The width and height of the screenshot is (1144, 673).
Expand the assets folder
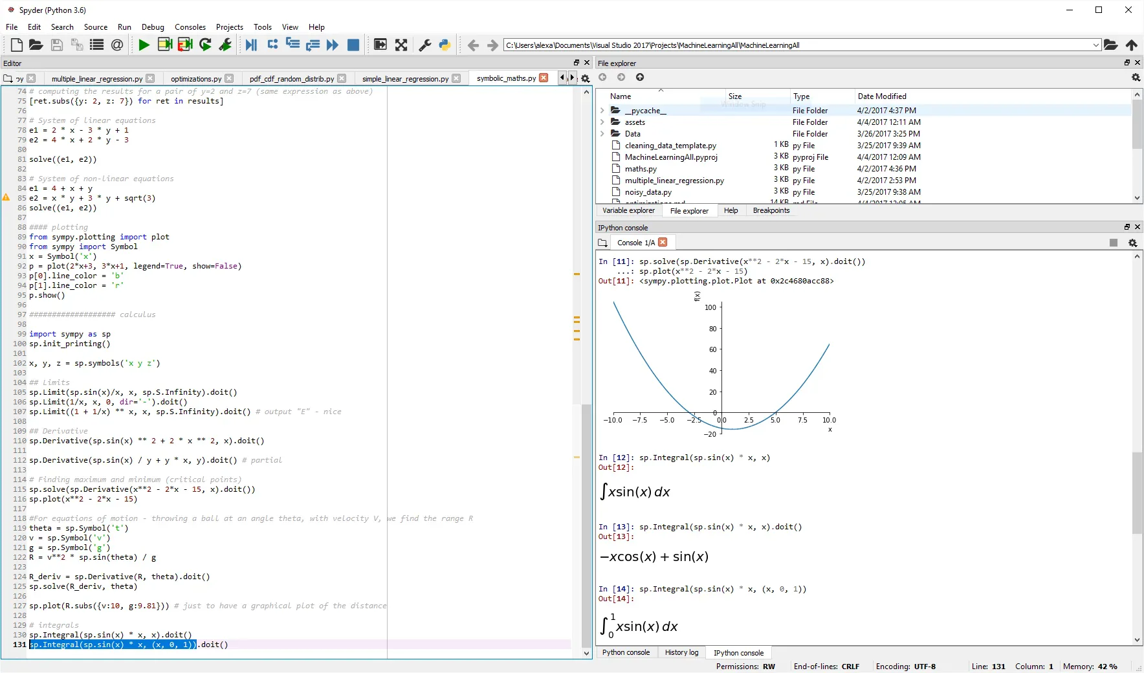point(602,122)
